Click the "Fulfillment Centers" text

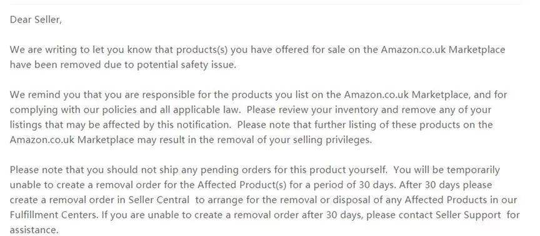click(54, 215)
